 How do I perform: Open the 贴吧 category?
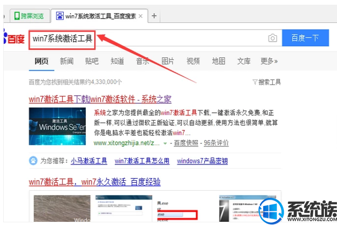(92, 61)
